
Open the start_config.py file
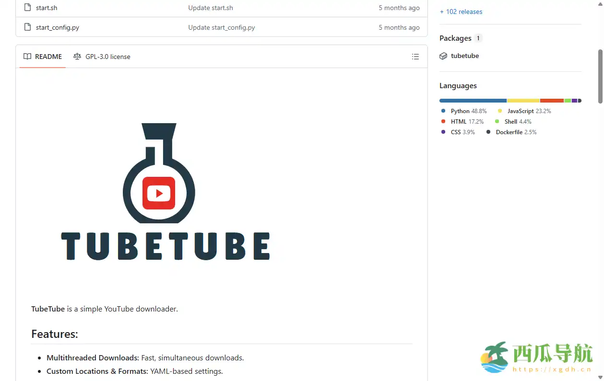point(58,27)
